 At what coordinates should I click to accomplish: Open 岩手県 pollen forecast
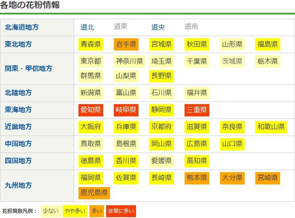tap(126, 44)
